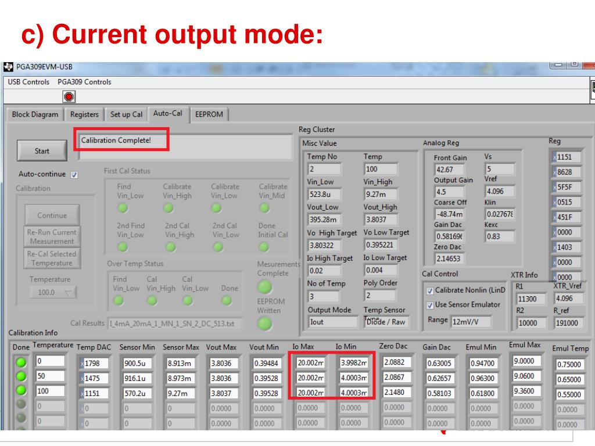
Task: Click the Io Min cell showing 3.9982m
Action: coord(353,363)
